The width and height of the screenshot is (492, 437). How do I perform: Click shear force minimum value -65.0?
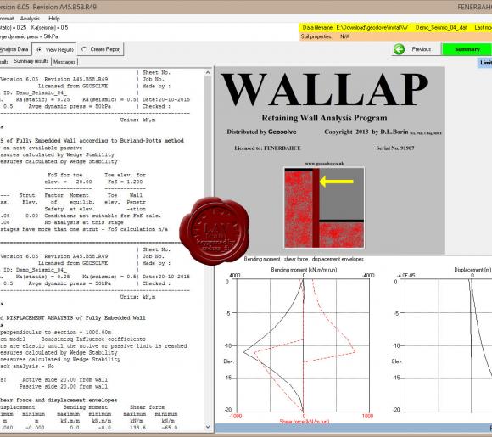coord(169,428)
